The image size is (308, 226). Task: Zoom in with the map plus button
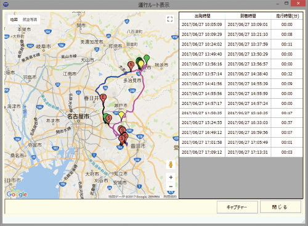click(x=171, y=177)
